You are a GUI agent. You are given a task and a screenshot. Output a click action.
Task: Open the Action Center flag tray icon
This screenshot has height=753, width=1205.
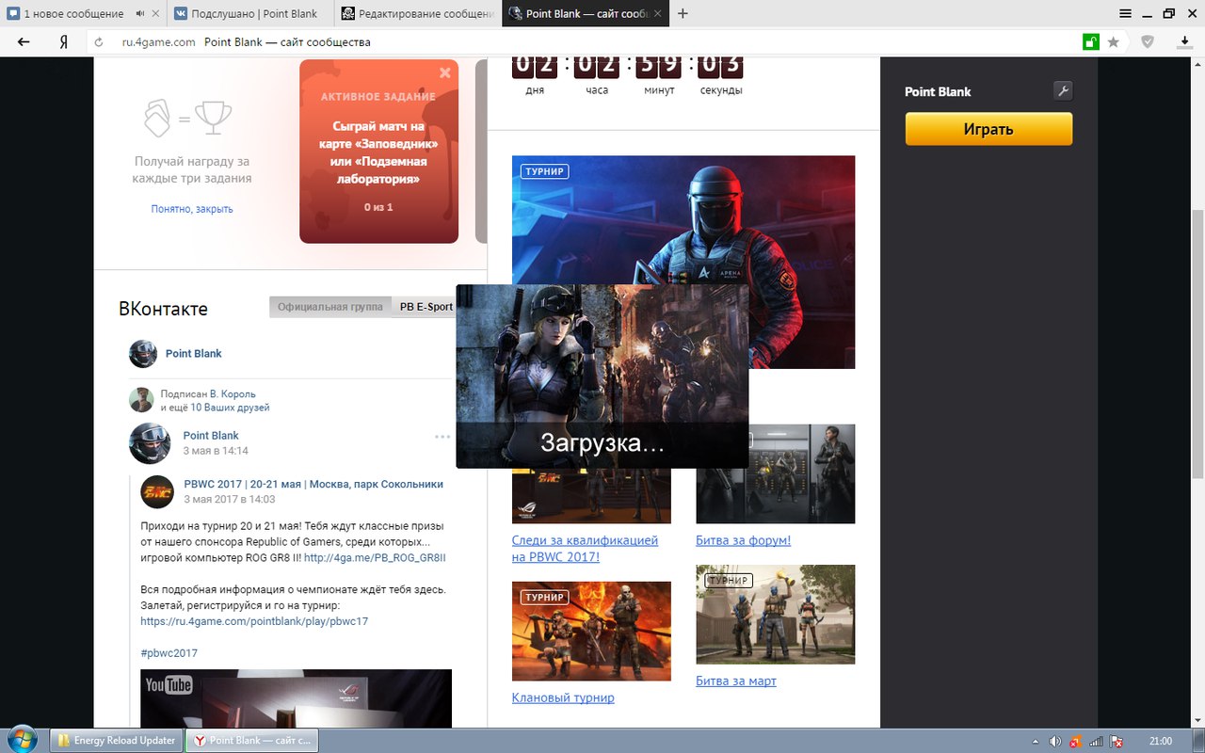point(1117,742)
